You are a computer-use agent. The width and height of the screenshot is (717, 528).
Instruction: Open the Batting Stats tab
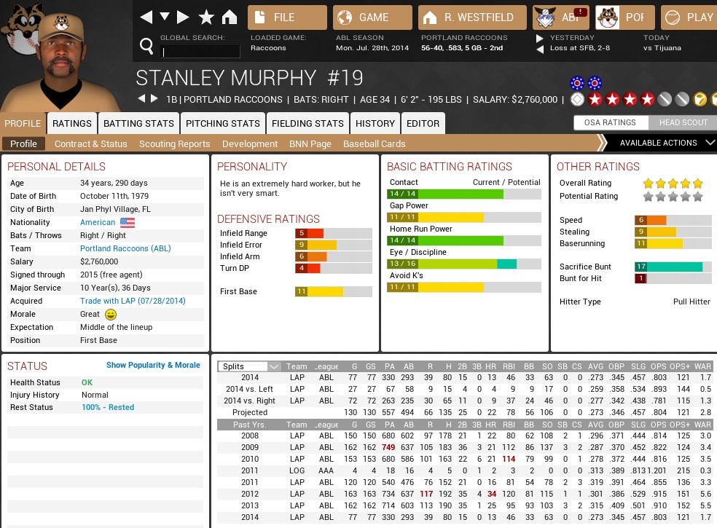click(138, 123)
